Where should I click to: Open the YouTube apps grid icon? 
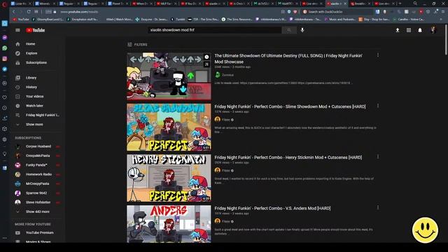409,30
